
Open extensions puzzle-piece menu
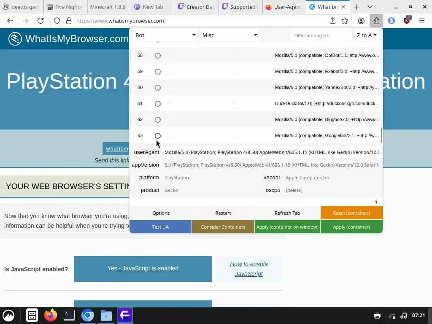[376, 21]
